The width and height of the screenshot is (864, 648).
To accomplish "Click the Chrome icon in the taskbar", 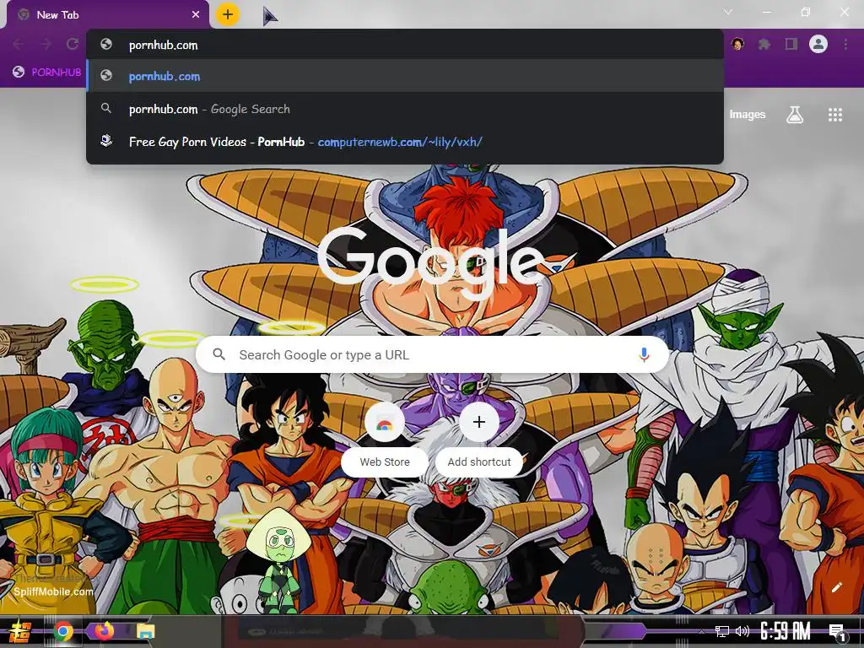I will click(x=63, y=631).
